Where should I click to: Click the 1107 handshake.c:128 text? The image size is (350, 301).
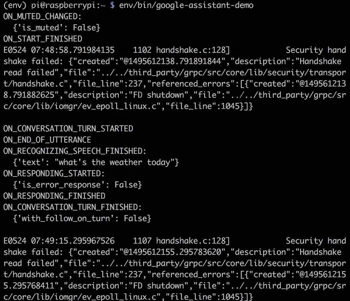pos(181,241)
